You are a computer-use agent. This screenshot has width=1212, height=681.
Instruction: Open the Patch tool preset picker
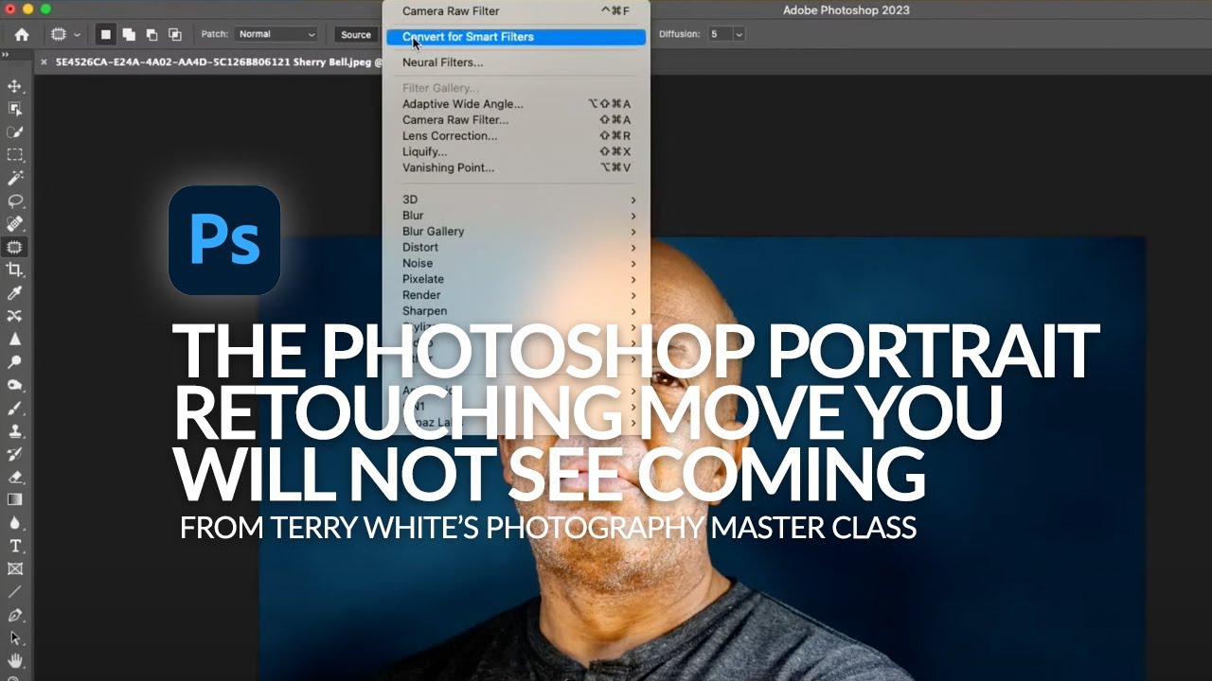pyautogui.click(x=65, y=34)
